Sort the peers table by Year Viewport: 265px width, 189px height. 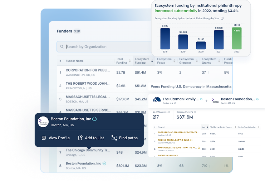(204, 127)
